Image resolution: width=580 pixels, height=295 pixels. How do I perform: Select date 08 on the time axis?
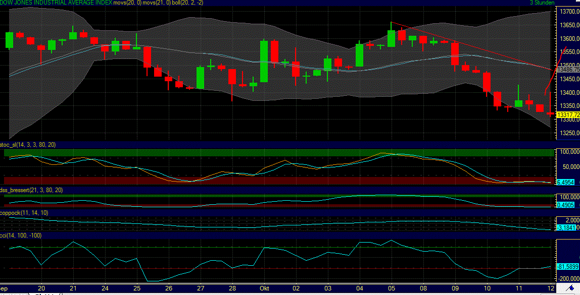(x=423, y=288)
